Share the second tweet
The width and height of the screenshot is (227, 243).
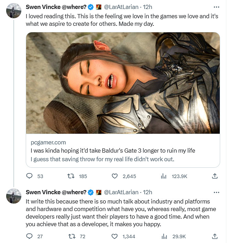(x=215, y=236)
